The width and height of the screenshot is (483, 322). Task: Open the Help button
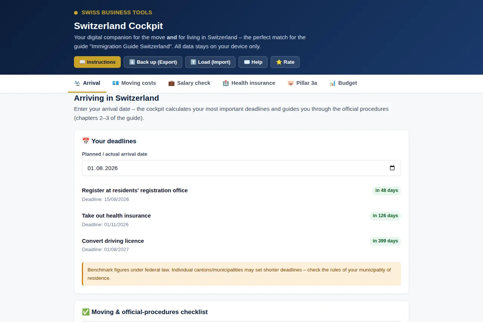253,62
